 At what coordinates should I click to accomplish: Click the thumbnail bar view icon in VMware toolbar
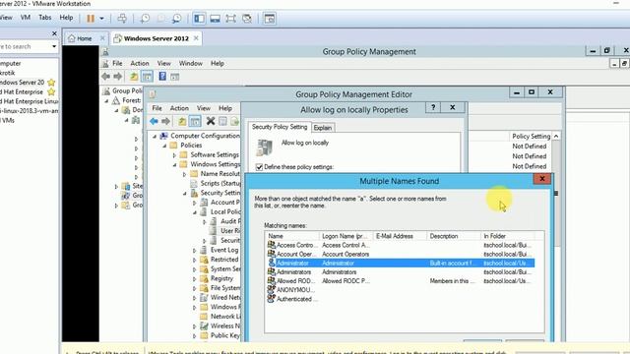click(215, 19)
